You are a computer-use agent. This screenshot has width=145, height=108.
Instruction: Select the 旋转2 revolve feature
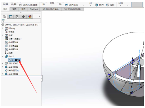[9, 56]
